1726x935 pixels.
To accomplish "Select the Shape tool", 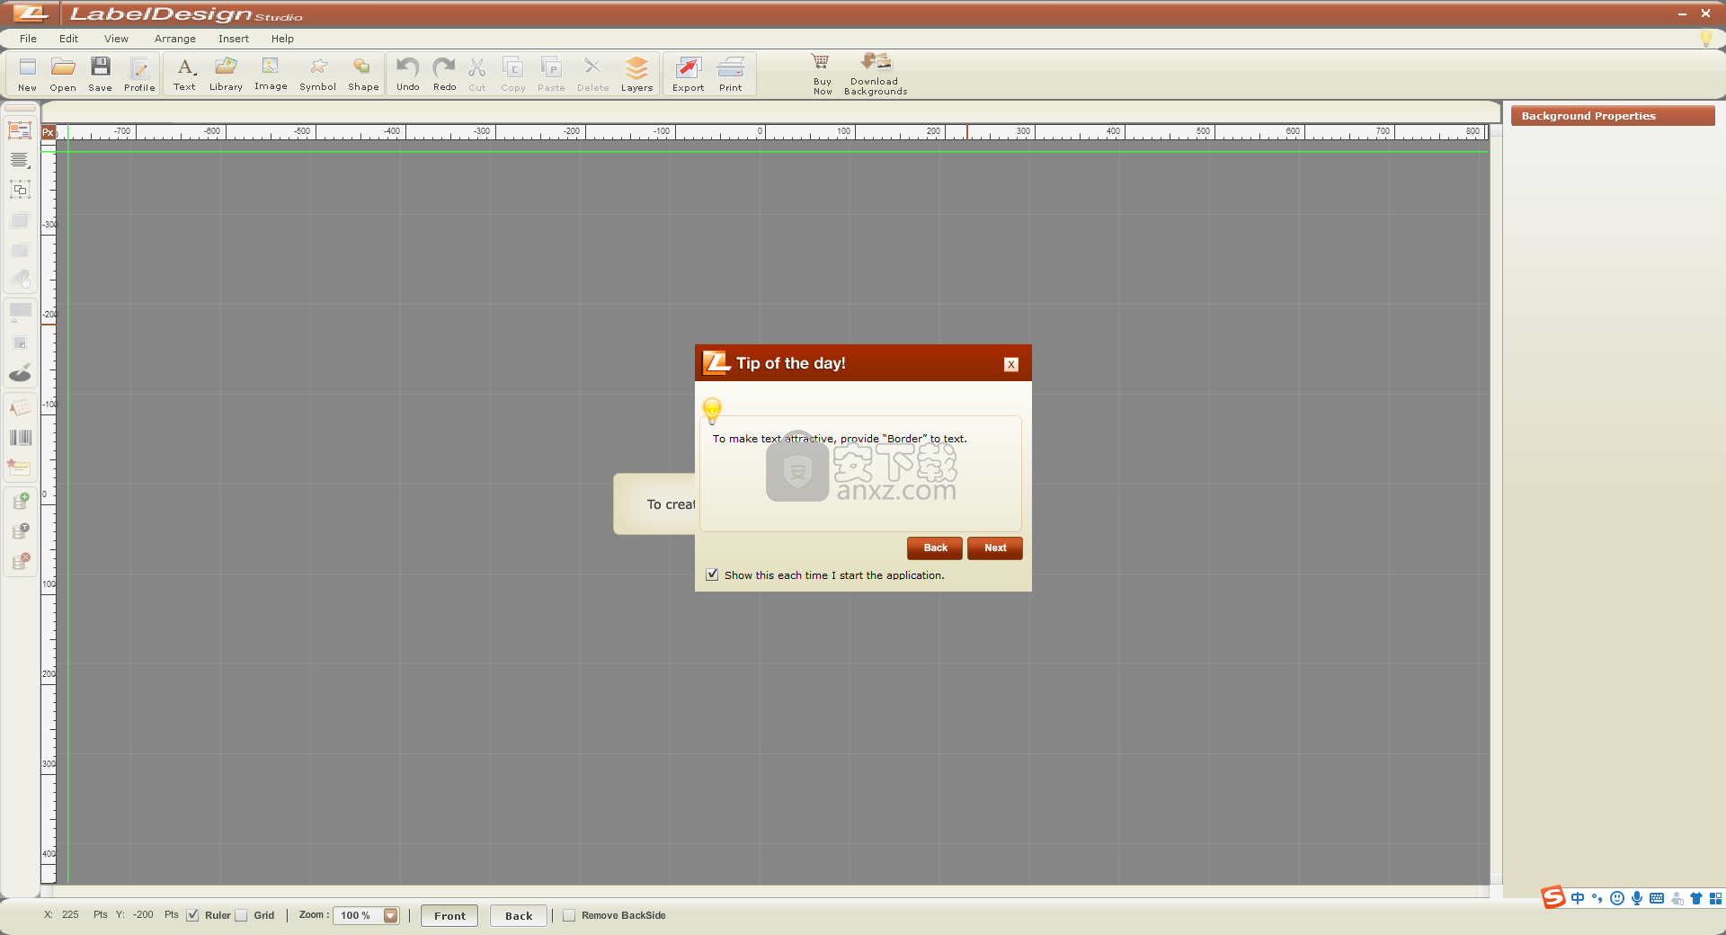I will point(363,74).
